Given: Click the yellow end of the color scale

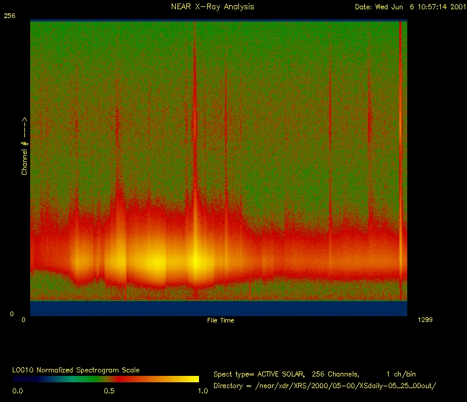Looking at the screenshot, I should click(191, 379).
